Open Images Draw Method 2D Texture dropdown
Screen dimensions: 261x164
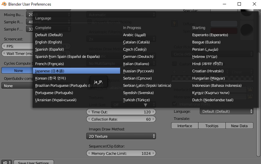tap(121, 136)
